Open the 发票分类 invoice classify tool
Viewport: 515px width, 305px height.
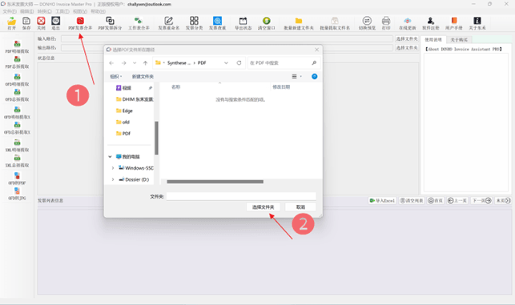coord(194,23)
